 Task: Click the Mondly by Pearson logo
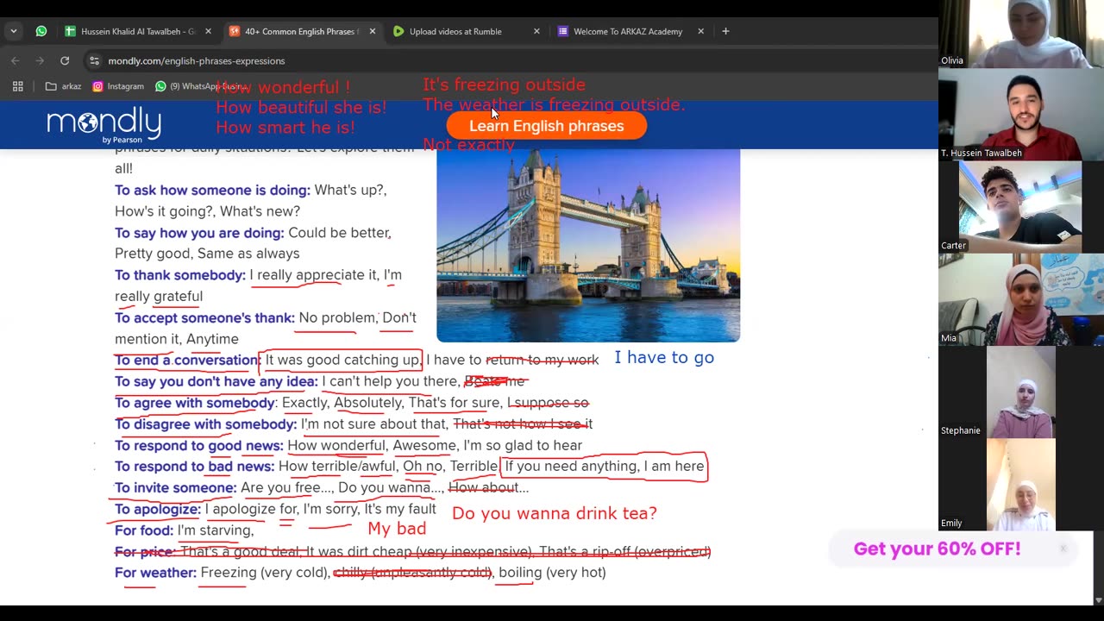point(103,125)
